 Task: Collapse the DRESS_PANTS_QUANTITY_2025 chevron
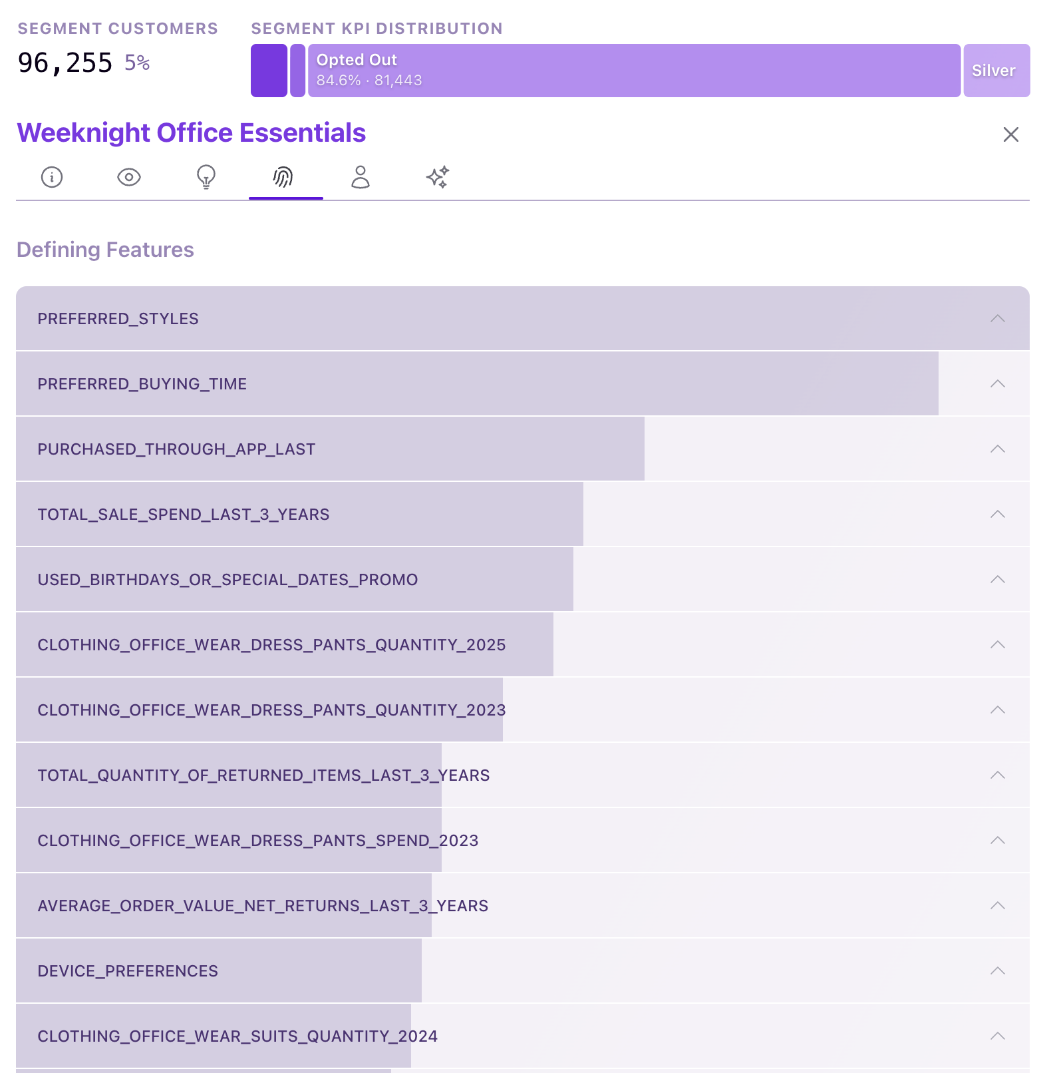pos(998,644)
